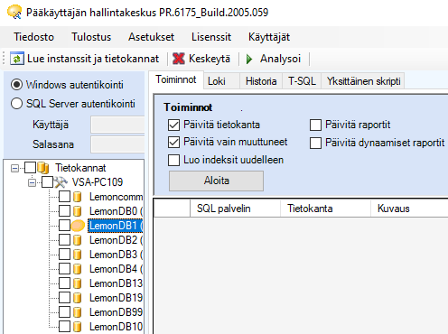Click the Aloita button

pos(216,181)
